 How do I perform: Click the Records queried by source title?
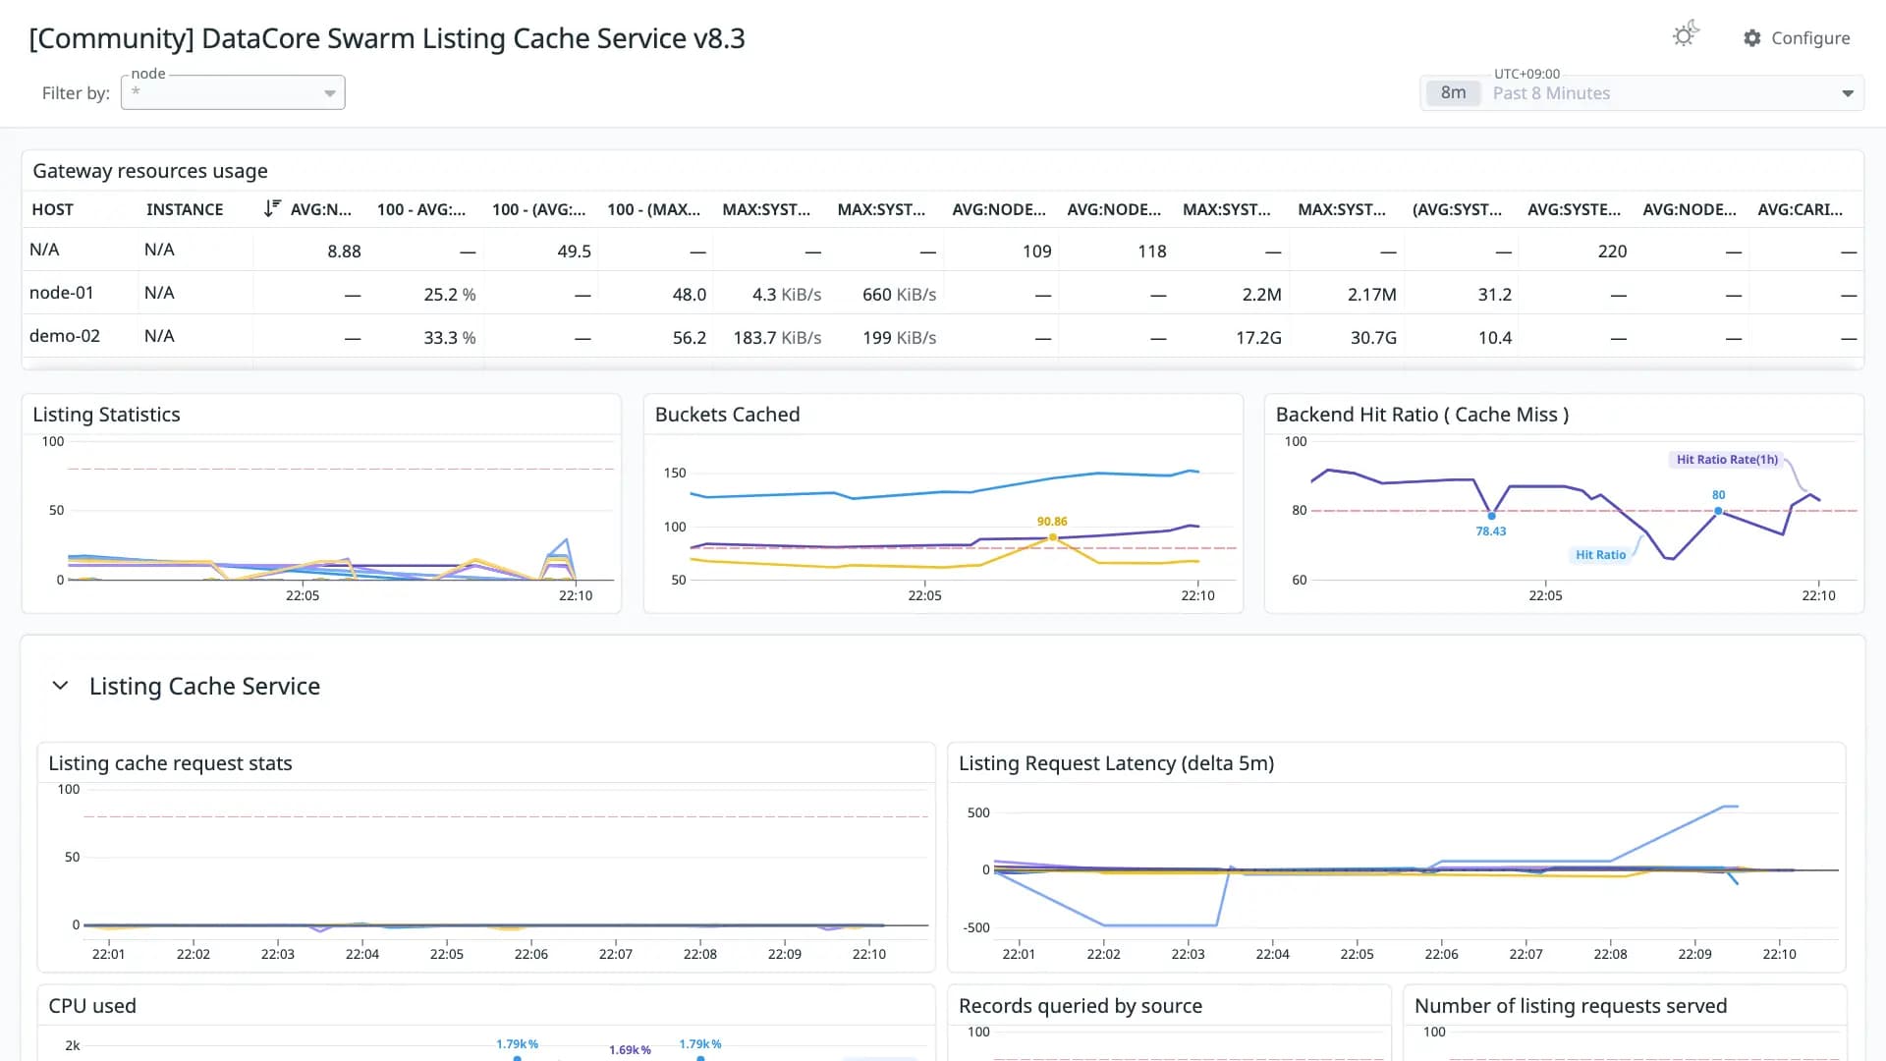tap(1081, 1006)
